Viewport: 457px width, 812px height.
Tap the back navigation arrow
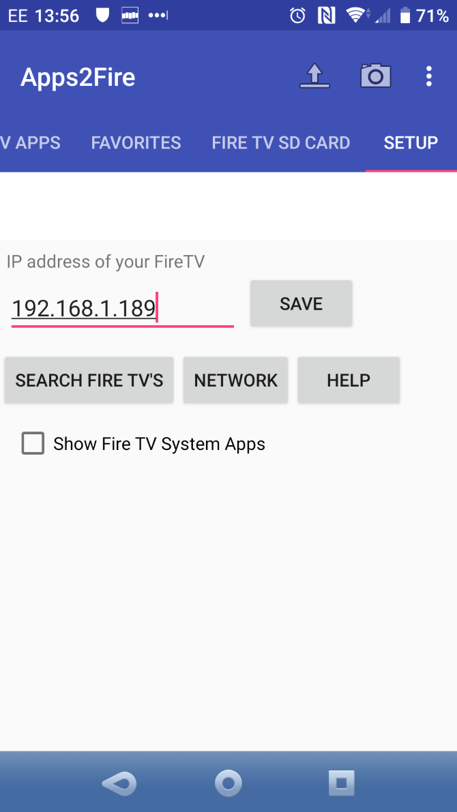[x=119, y=783]
